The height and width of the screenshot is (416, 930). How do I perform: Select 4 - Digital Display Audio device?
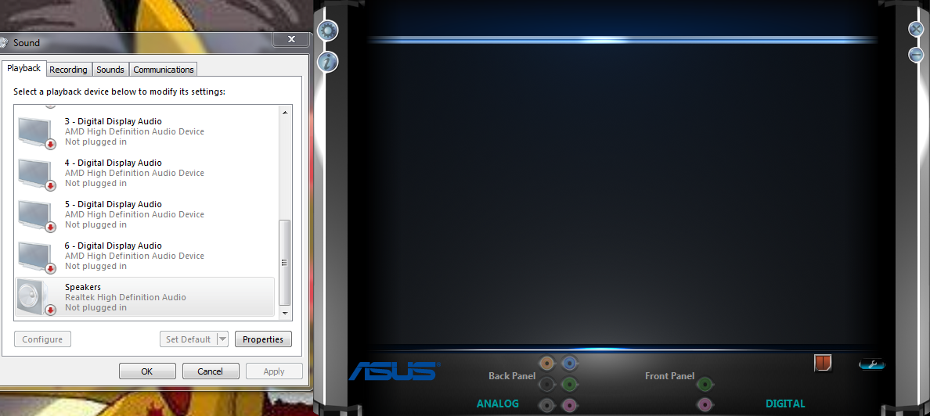coord(145,173)
